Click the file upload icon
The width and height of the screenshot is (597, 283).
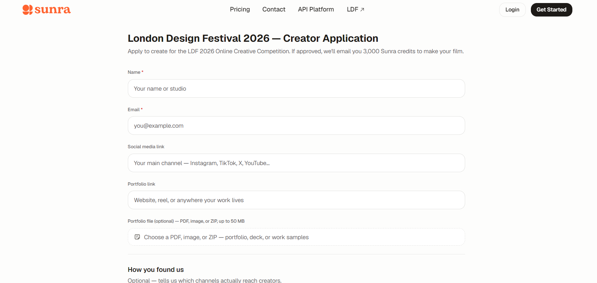click(137, 237)
